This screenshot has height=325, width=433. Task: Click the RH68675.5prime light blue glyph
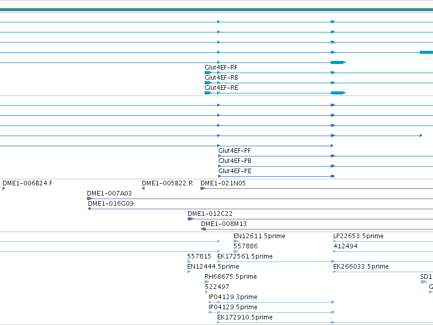207,282
